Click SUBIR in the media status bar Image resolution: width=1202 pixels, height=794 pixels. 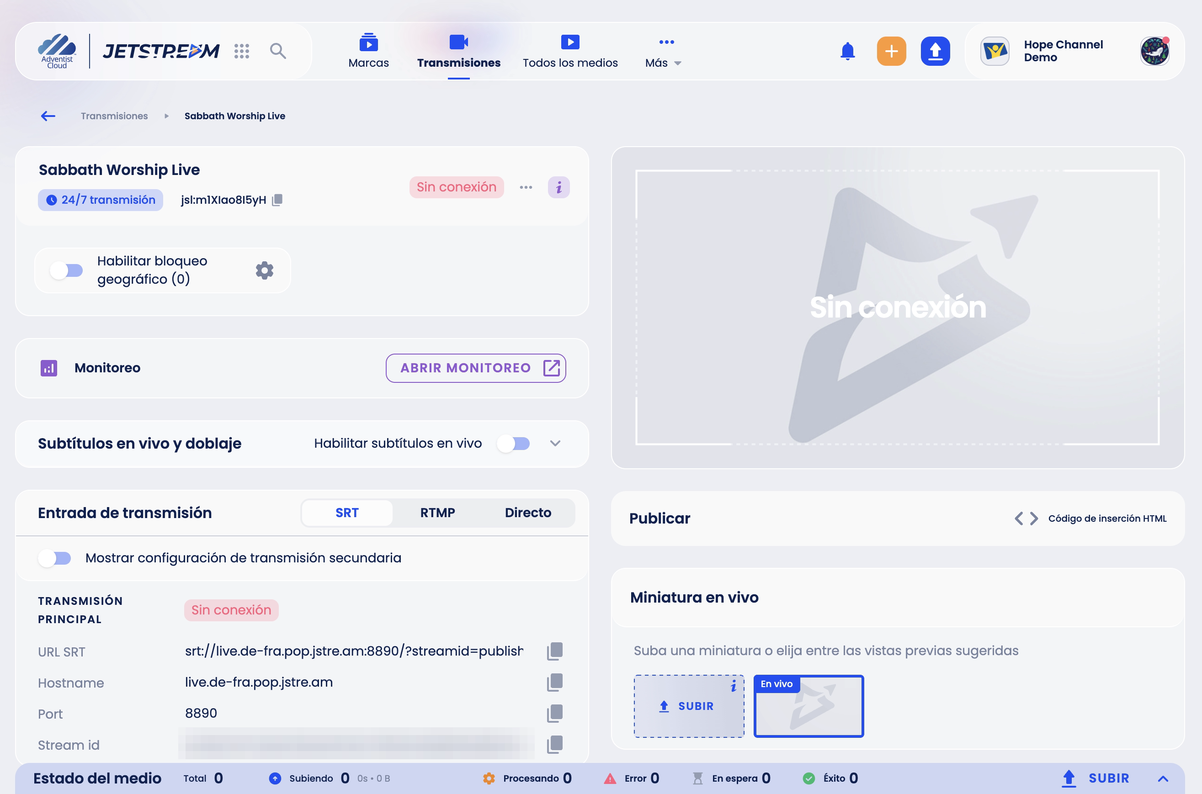click(1096, 779)
